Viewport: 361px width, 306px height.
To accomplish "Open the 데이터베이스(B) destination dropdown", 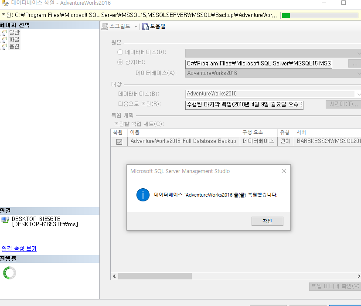I will coord(273,94).
